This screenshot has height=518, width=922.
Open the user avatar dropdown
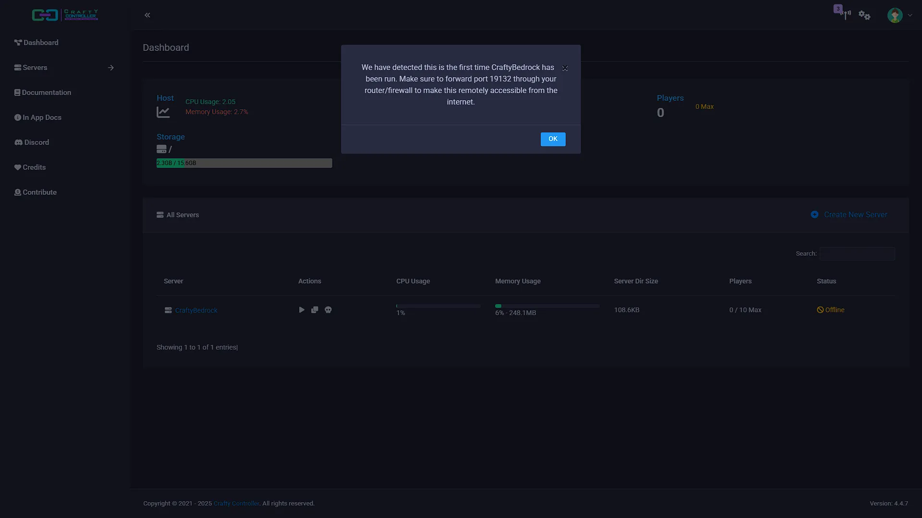pyautogui.click(x=899, y=15)
